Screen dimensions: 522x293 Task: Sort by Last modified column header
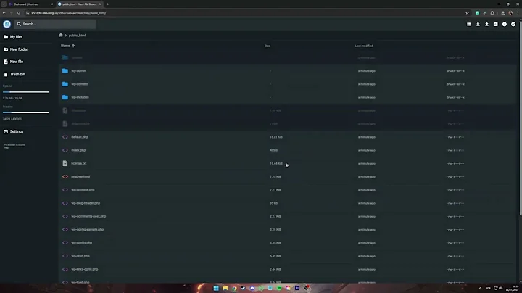pyautogui.click(x=364, y=46)
